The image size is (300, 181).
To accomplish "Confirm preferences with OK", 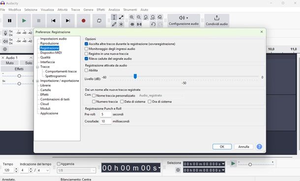I will click(x=222, y=147).
